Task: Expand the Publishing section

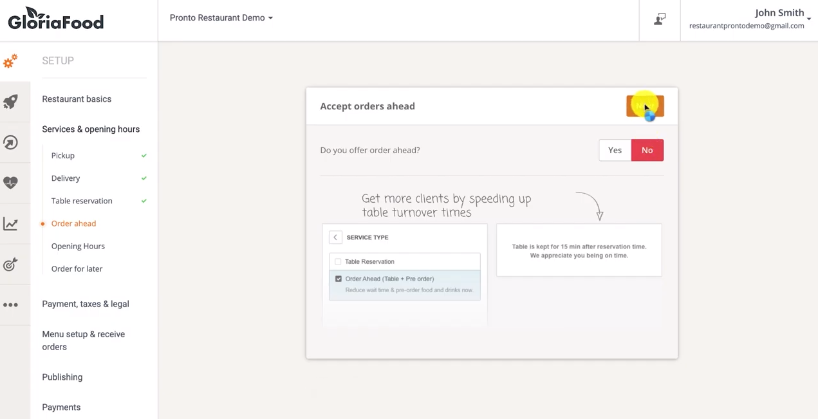Action: [x=62, y=377]
